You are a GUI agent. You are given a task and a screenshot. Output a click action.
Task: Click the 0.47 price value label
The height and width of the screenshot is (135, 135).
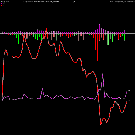(130, 101)
